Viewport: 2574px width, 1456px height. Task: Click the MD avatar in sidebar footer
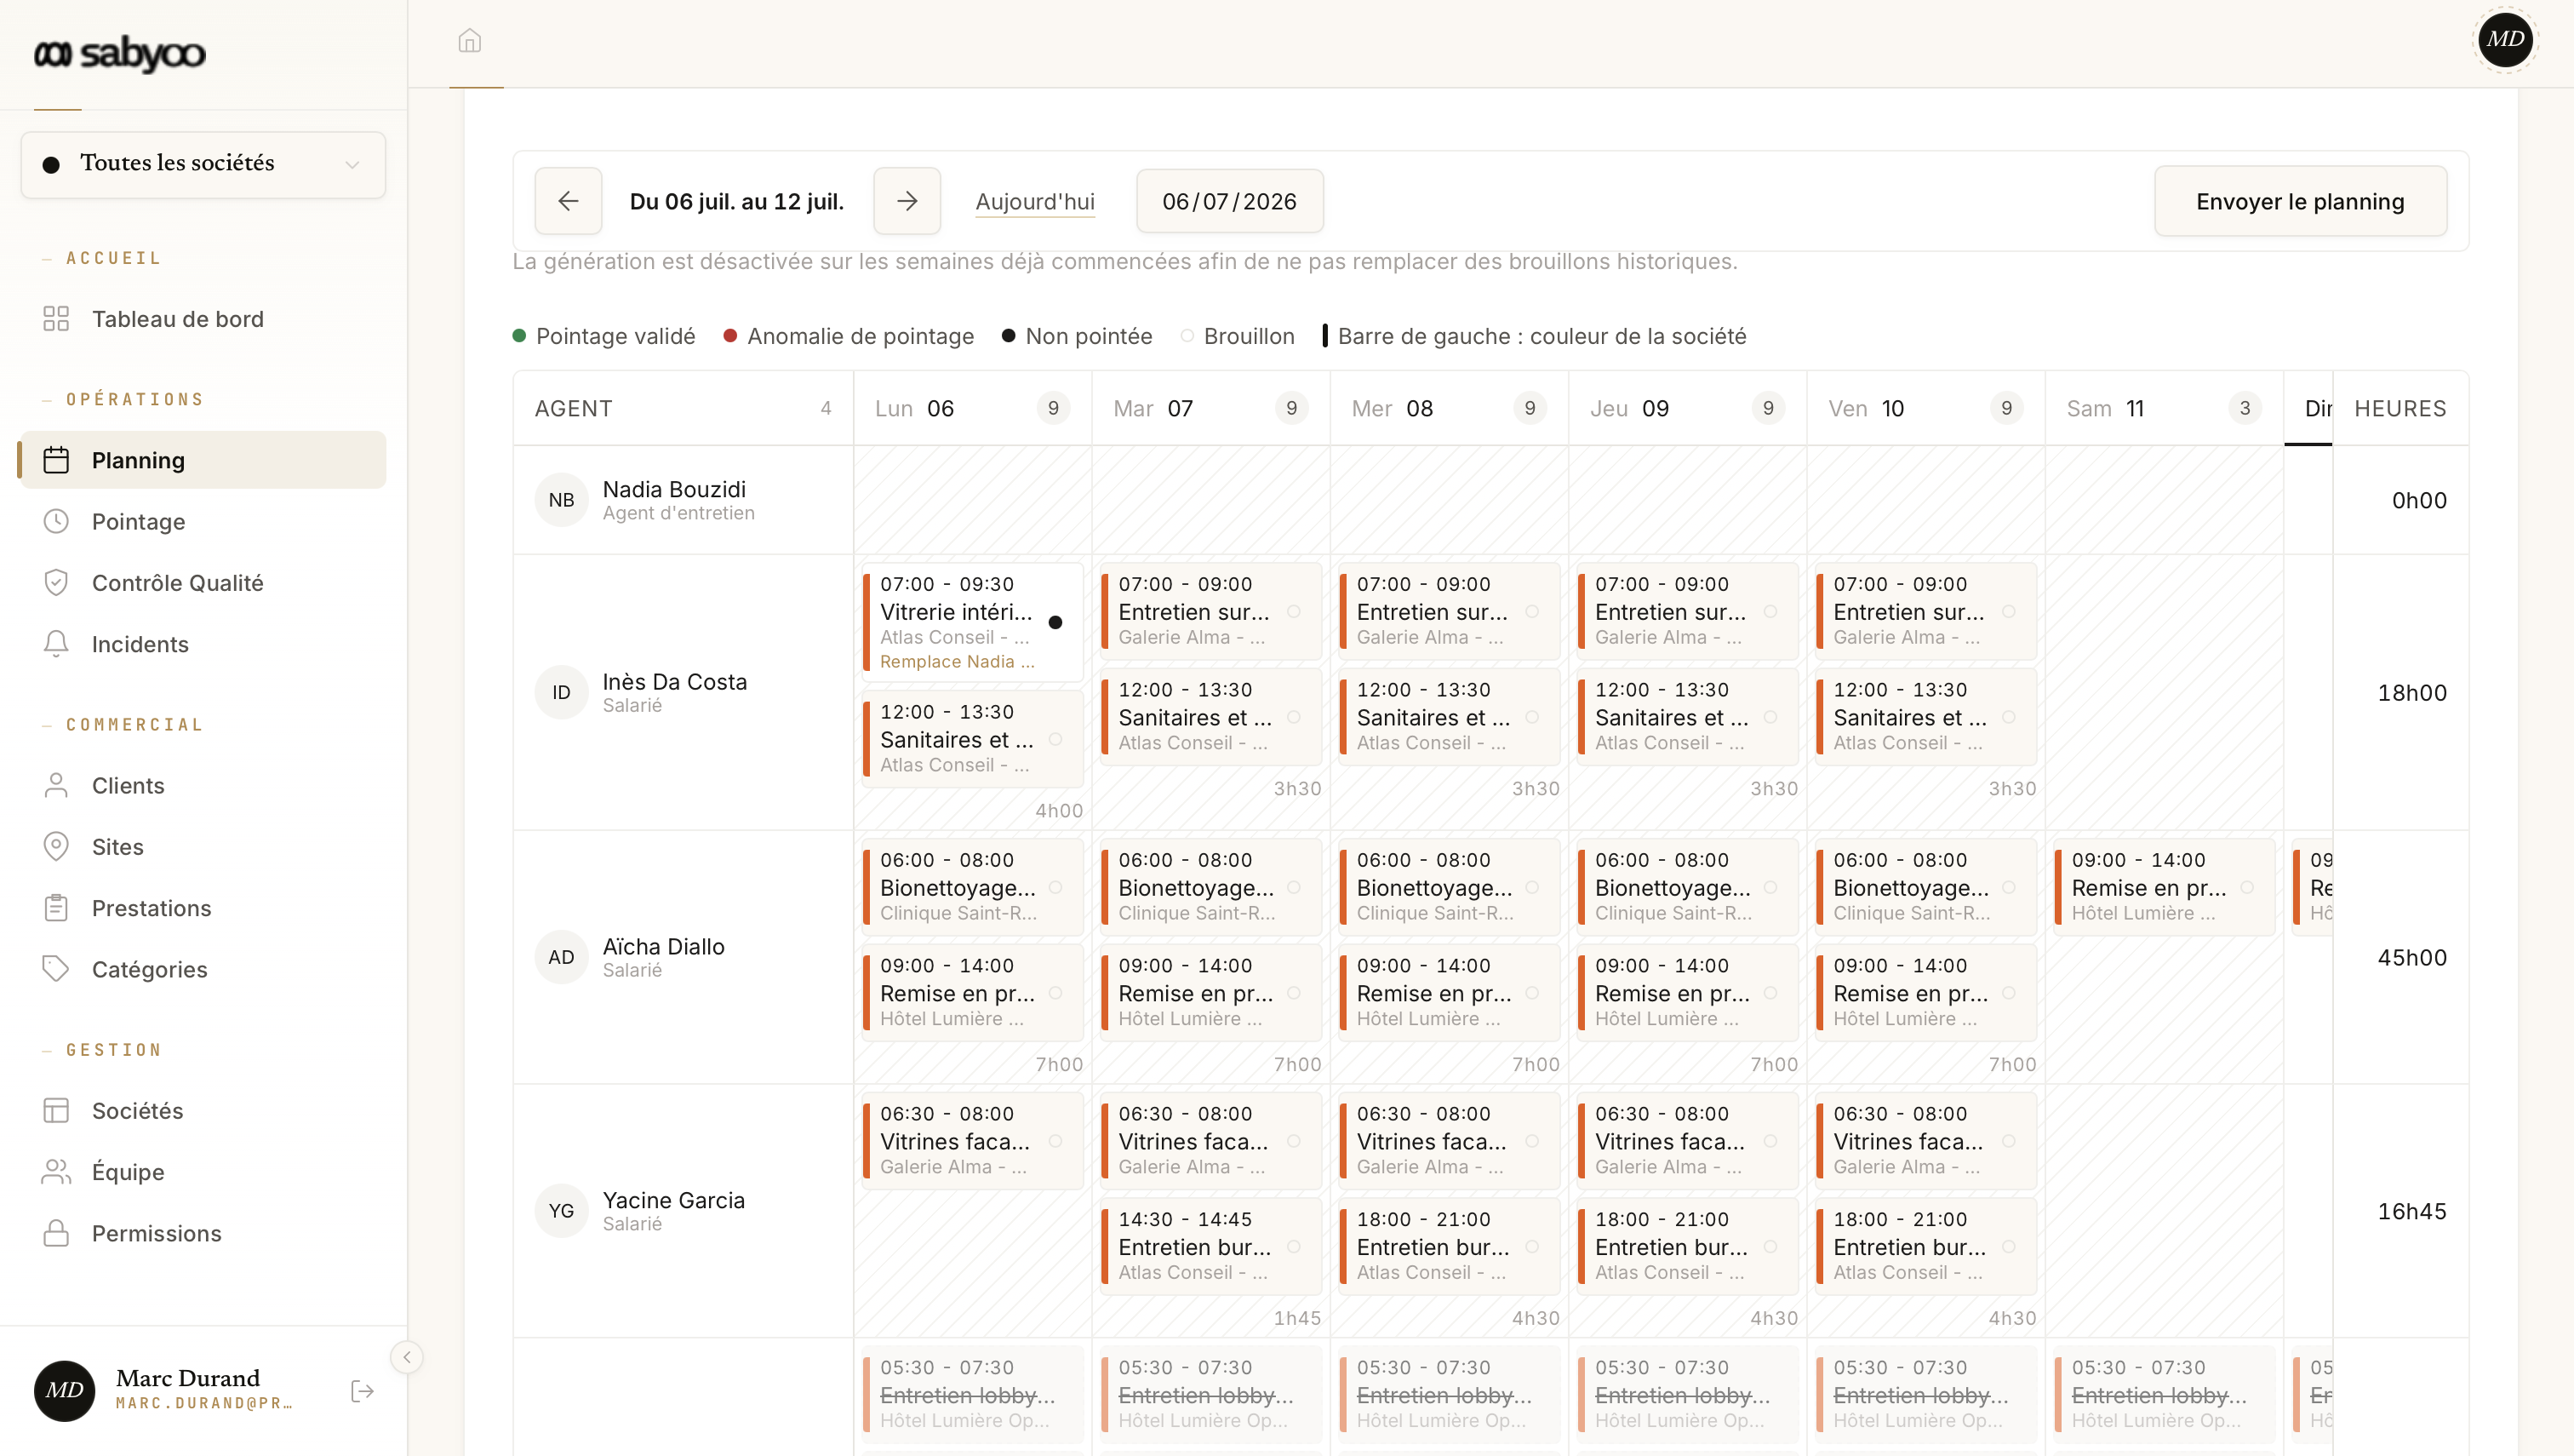(x=65, y=1390)
